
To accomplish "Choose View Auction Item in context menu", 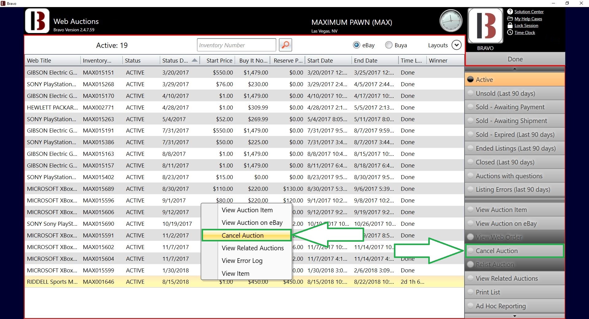I will point(247,210).
